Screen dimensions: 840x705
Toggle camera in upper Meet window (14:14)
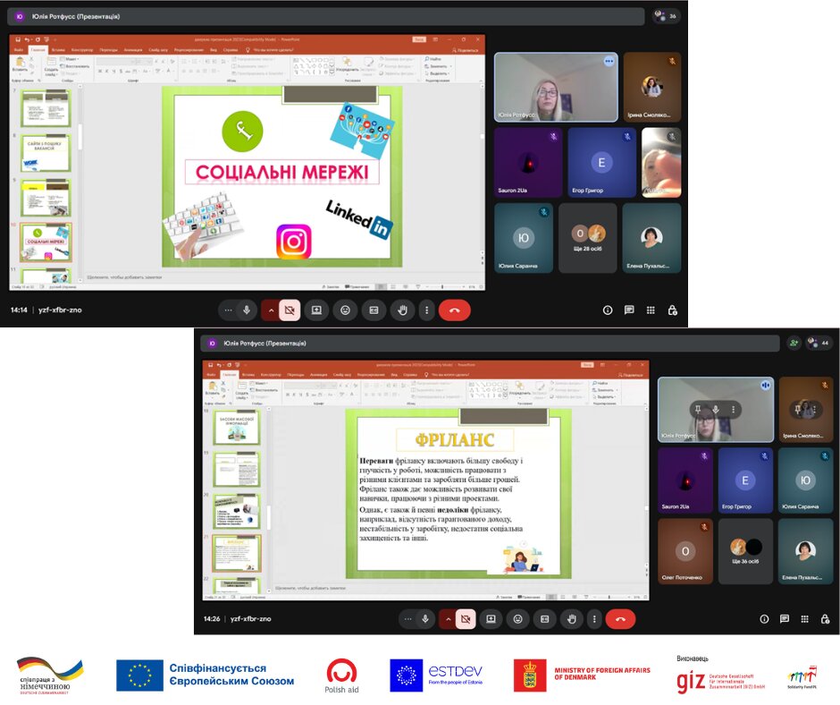(290, 310)
